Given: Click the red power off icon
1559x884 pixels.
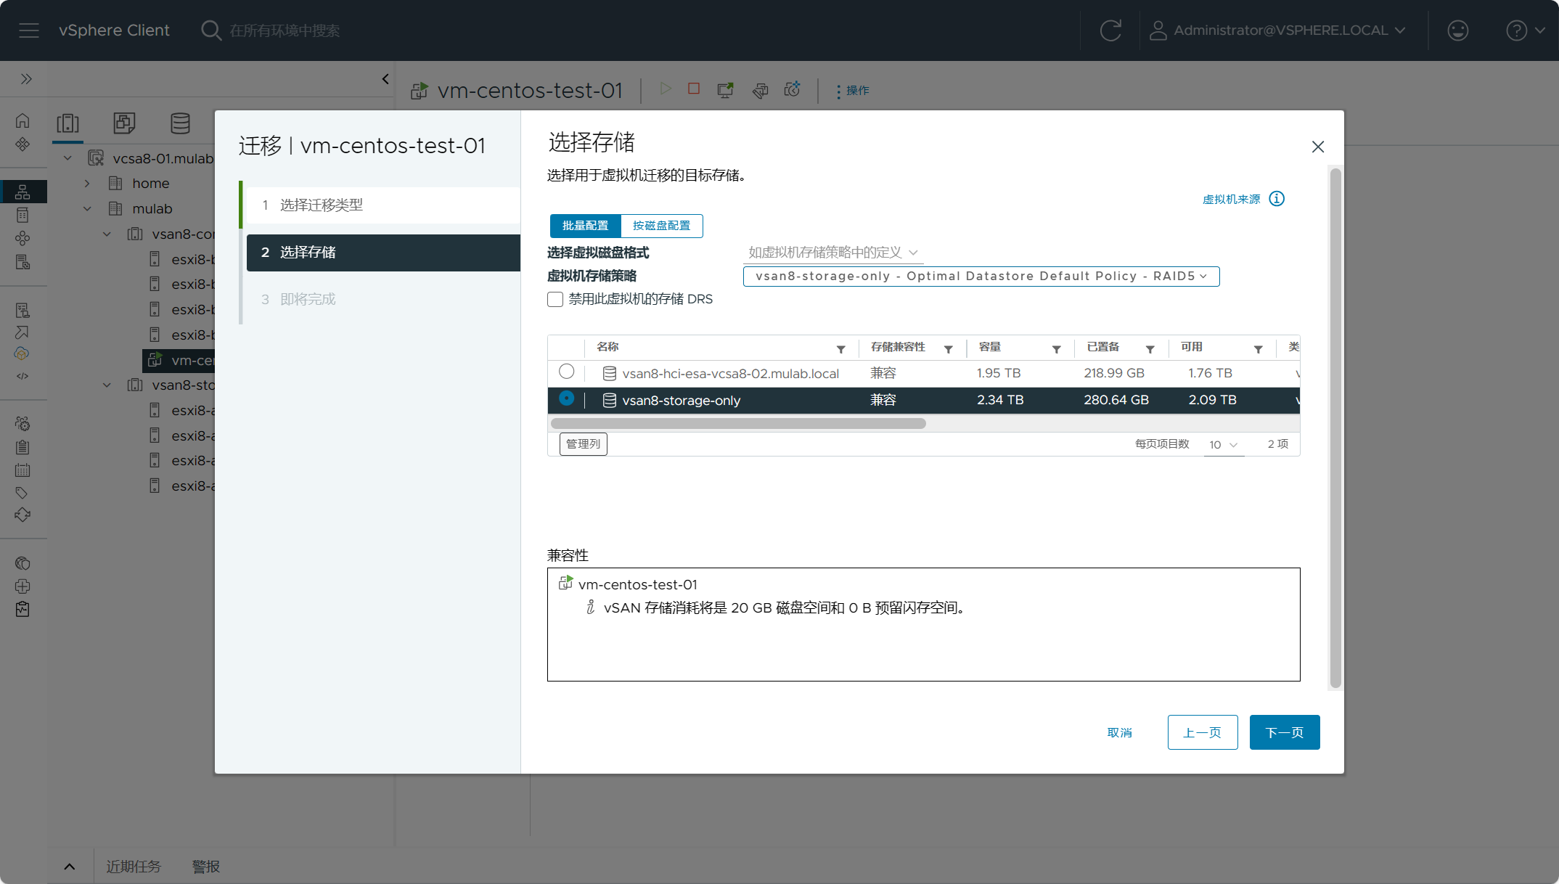Looking at the screenshot, I should point(694,89).
